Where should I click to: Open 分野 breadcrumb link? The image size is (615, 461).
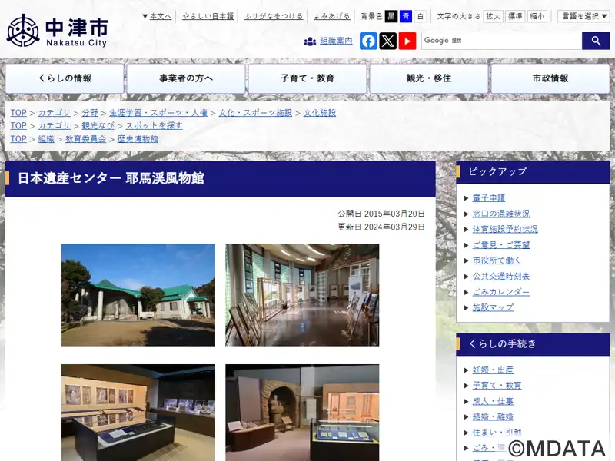pyautogui.click(x=90, y=113)
